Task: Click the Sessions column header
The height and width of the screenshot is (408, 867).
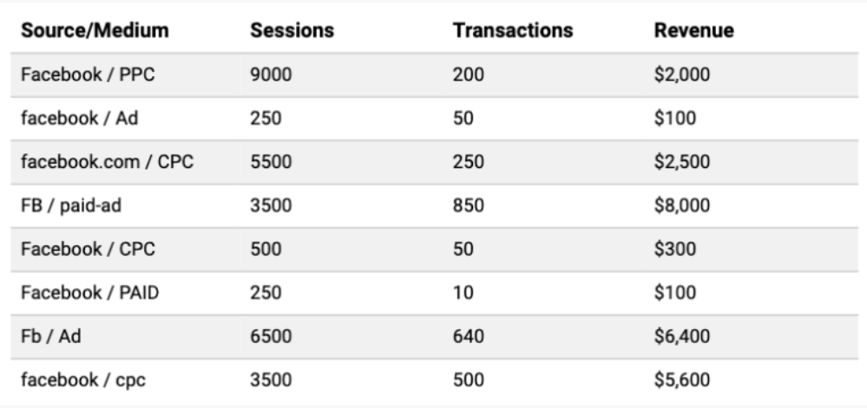Action: (x=292, y=30)
